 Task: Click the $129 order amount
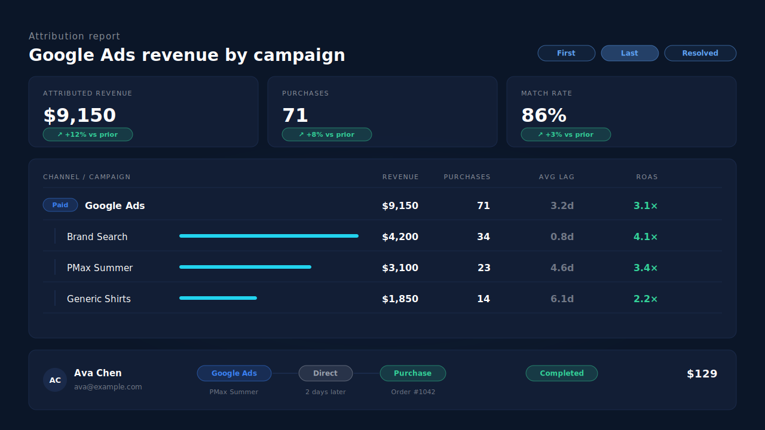point(702,374)
